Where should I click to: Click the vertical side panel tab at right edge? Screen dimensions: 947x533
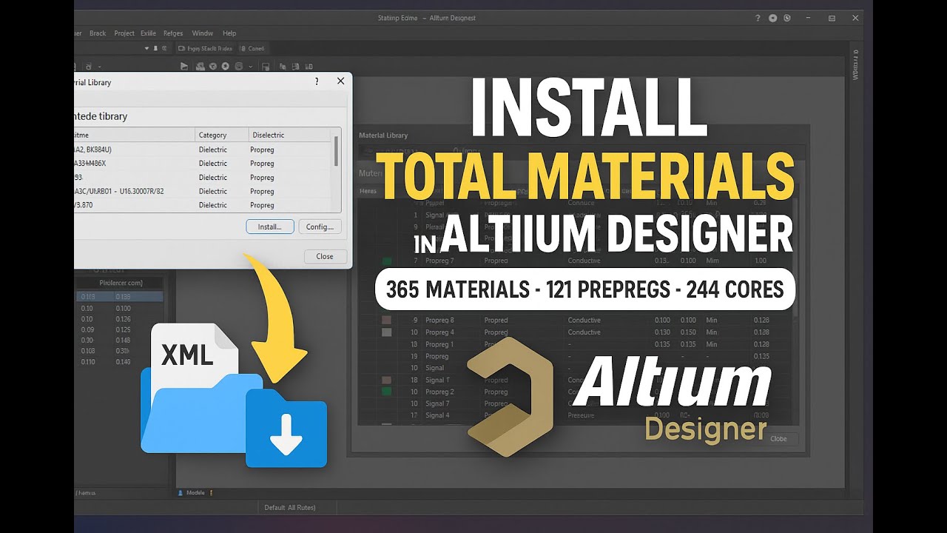[855, 64]
